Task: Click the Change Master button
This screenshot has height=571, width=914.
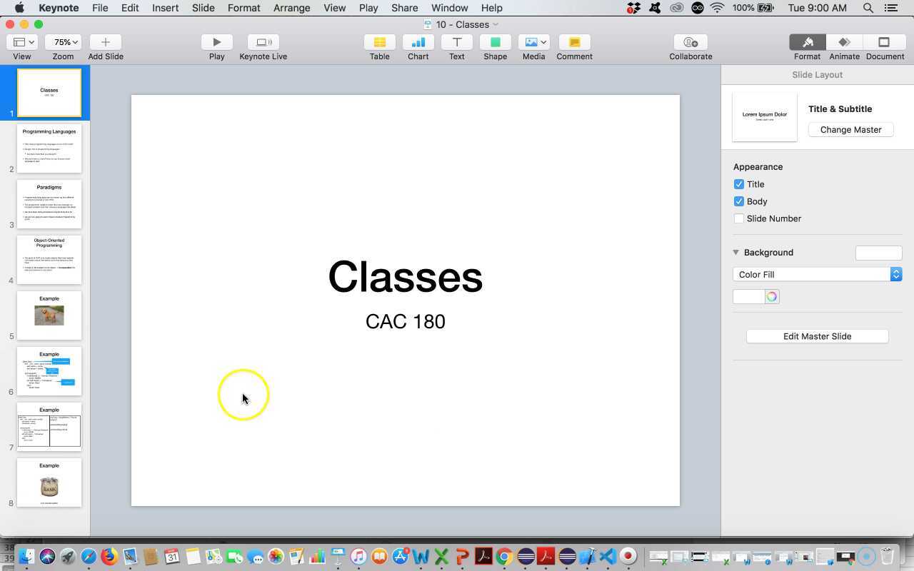Action: coord(850,129)
